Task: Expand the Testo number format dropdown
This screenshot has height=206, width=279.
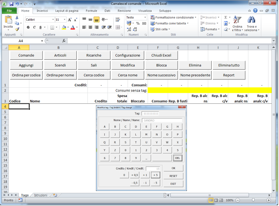Action: tap(145, 17)
